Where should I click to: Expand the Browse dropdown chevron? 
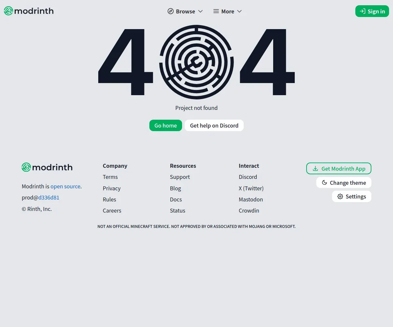coord(200,11)
